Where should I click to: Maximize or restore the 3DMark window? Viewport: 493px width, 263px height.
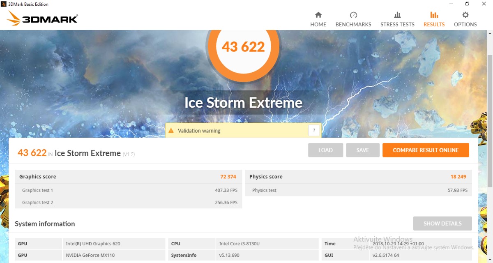[x=467, y=4]
